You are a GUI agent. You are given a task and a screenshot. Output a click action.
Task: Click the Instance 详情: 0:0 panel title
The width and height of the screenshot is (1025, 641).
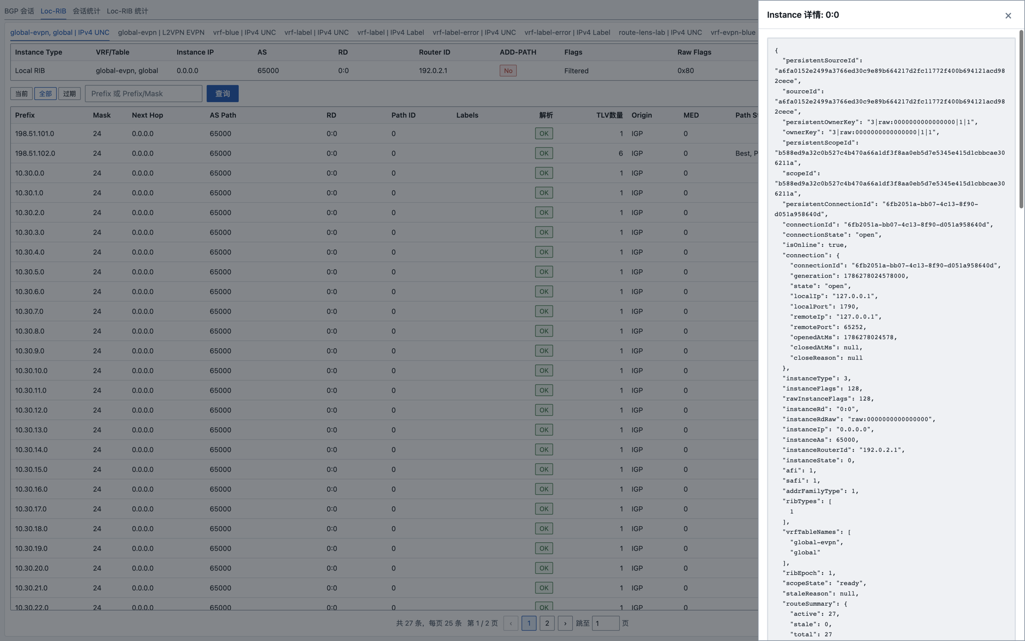[x=803, y=15]
